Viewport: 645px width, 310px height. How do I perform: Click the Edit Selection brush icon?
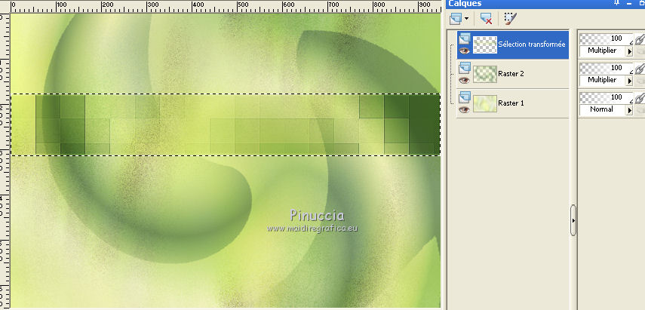coord(511,19)
